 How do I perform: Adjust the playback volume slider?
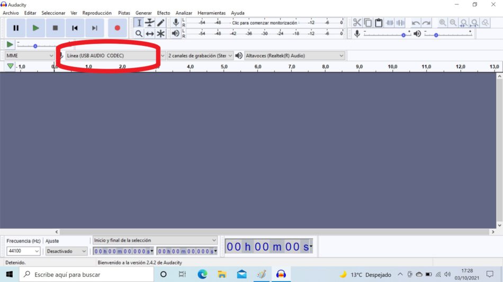[436, 35]
